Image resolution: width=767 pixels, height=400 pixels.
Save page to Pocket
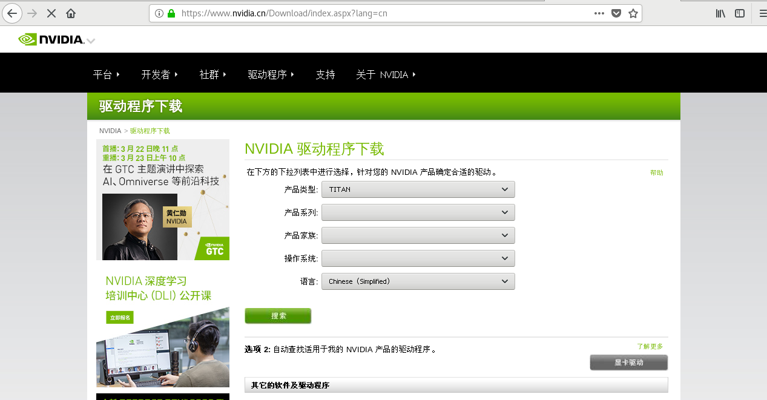(x=616, y=13)
